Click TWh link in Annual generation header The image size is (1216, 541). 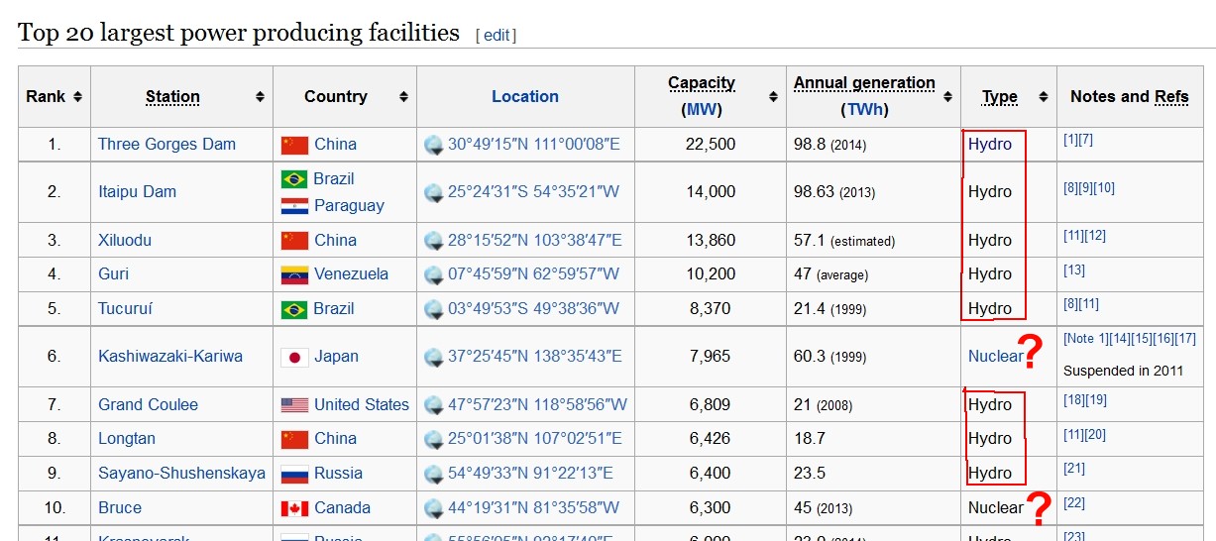click(x=864, y=109)
